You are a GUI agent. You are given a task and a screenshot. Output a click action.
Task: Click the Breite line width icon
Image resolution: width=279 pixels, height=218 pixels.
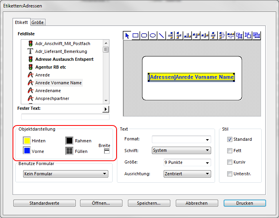[107, 151]
